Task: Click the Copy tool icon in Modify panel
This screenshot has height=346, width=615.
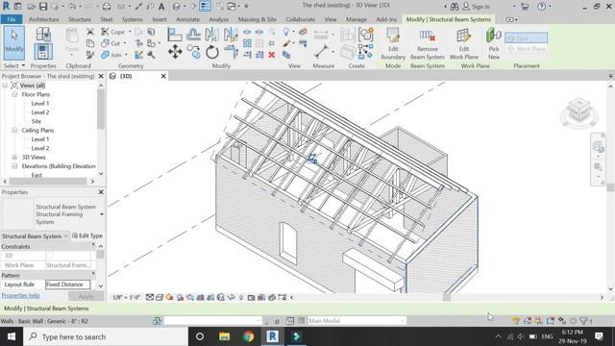Action: coord(194,51)
